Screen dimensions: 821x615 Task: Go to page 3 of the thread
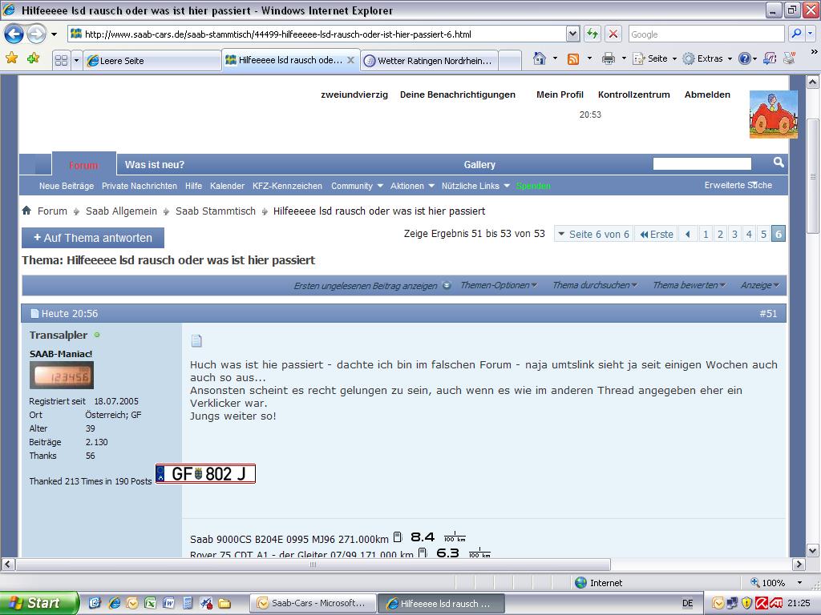(734, 235)
